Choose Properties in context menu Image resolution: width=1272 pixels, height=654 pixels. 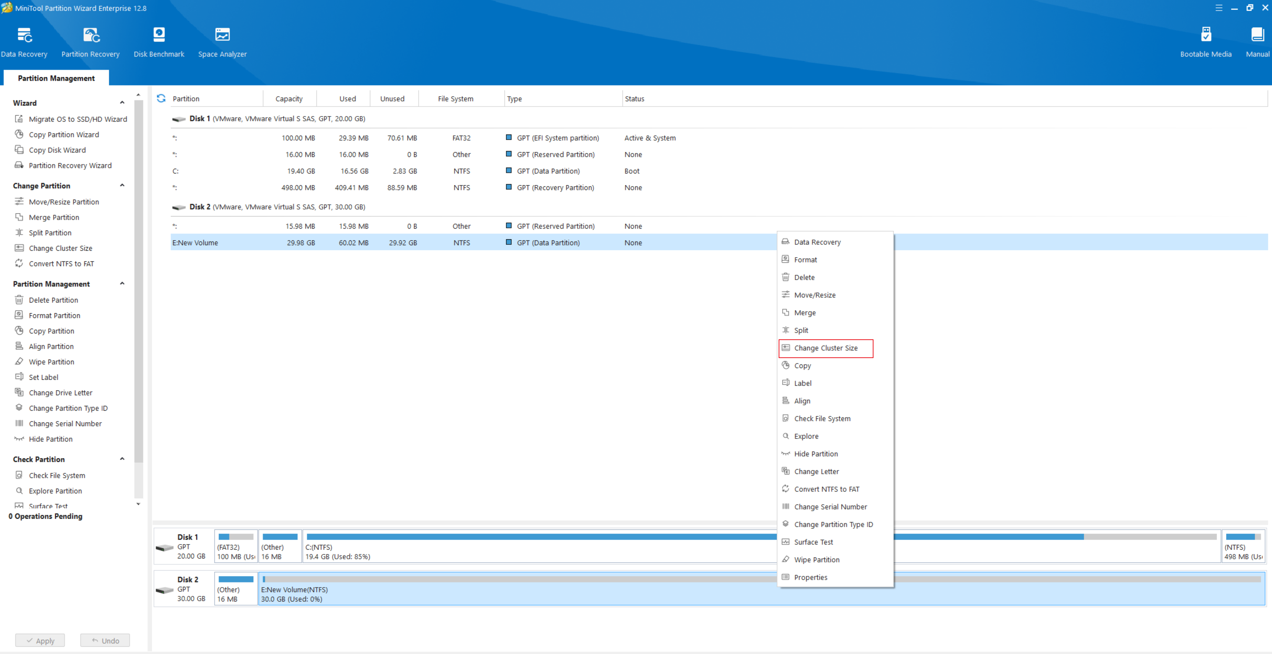[836, 578]
